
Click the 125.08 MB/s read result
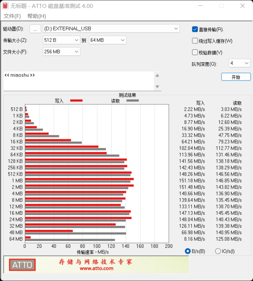(x=229, y=239)
